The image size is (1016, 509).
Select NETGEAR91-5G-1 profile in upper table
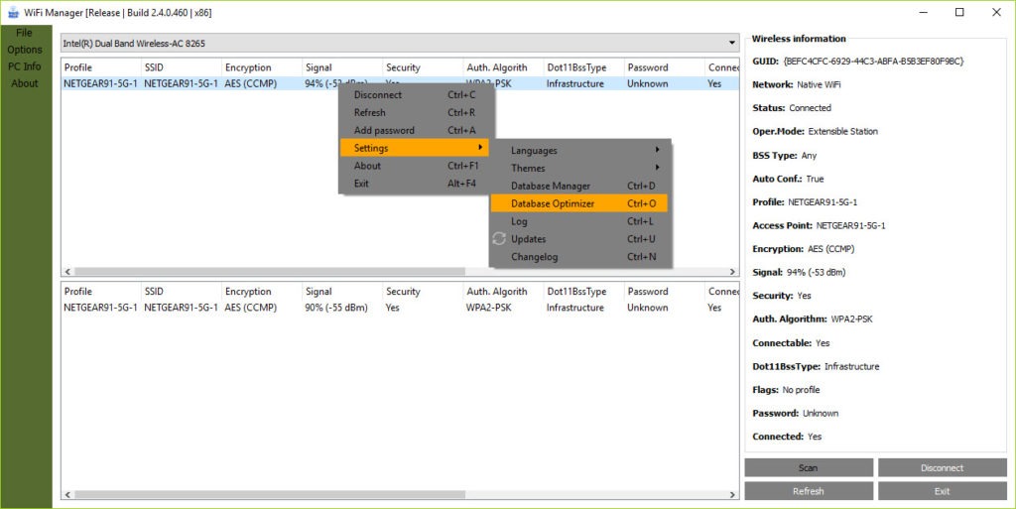100,83
